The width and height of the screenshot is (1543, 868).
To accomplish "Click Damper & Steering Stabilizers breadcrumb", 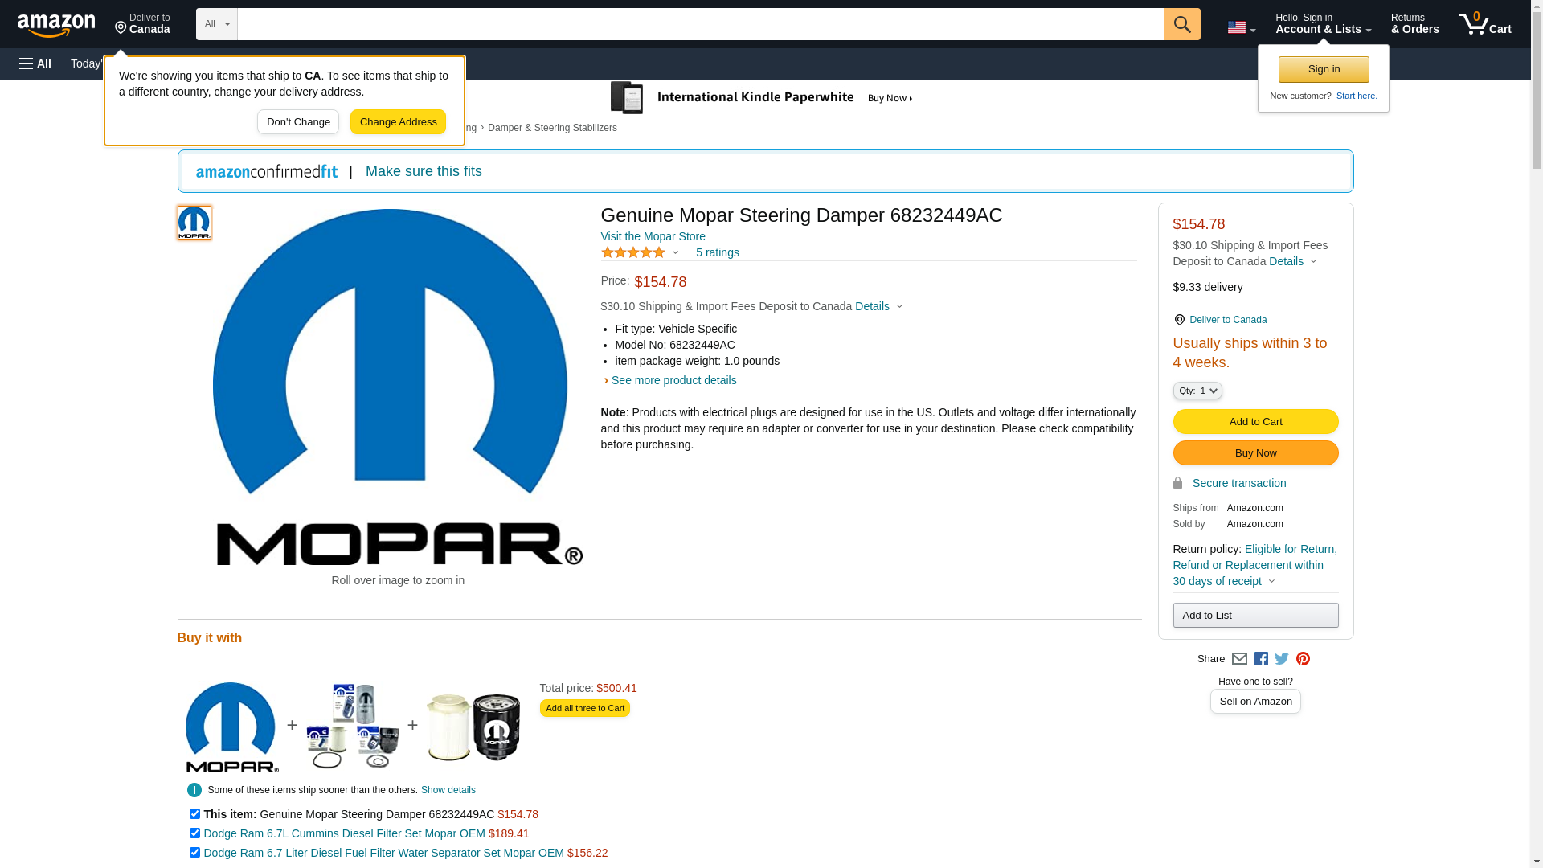I will [552, 128].
